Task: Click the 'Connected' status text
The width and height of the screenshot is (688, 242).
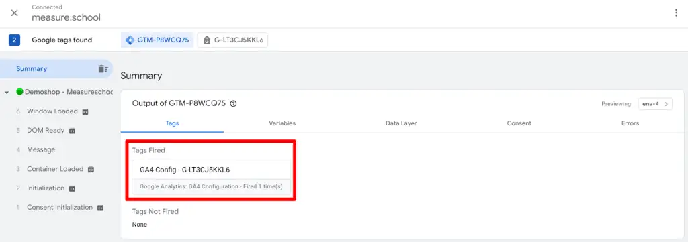Action: click(x=47, y=7)
